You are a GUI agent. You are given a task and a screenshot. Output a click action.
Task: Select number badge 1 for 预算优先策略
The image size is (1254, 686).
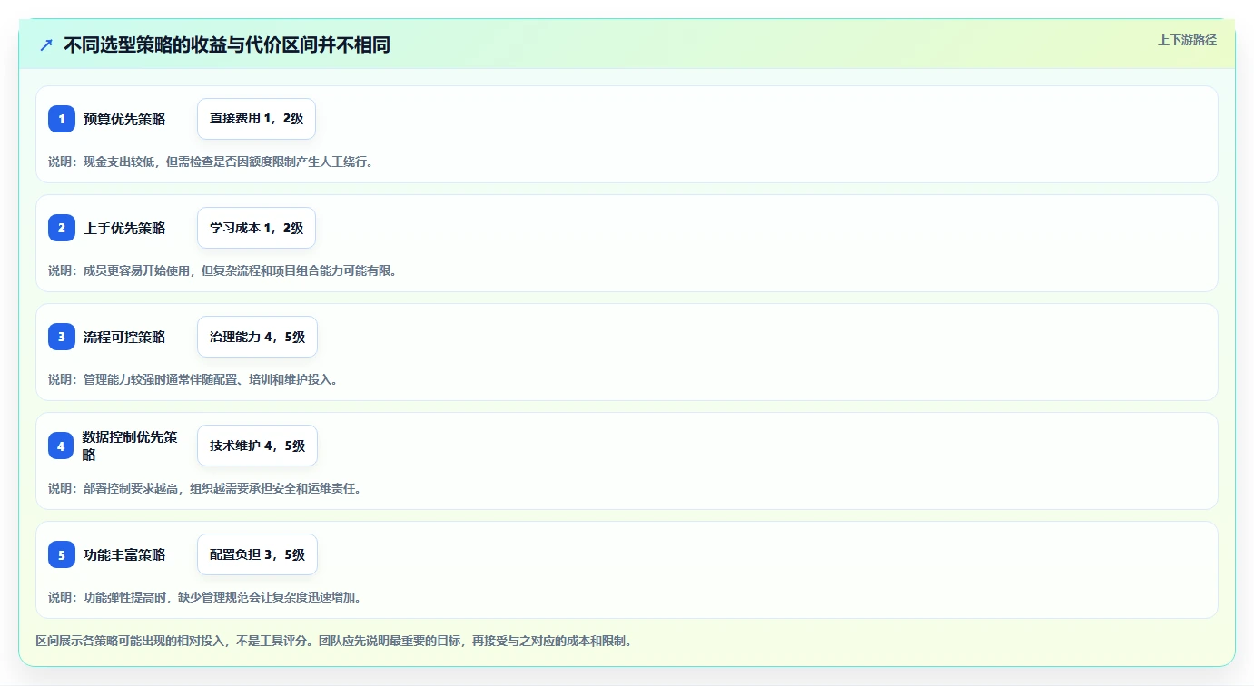click(x=62, y=119)
